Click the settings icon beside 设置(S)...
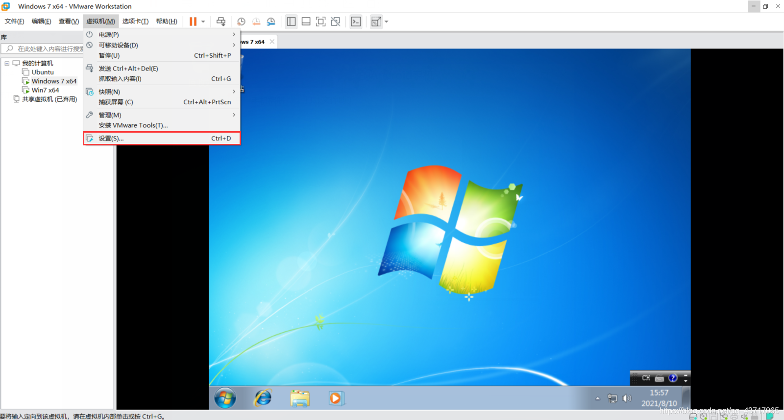This screenshot has width=784, height=420. coord(90,139)
